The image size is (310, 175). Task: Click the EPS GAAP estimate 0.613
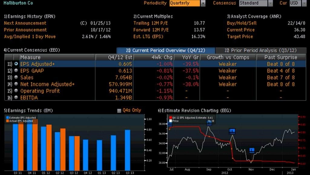pos(125,71)
